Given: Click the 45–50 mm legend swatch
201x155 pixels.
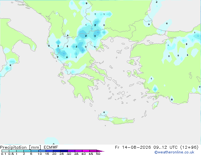Looking at the screenshot, I should click(93, 151).
